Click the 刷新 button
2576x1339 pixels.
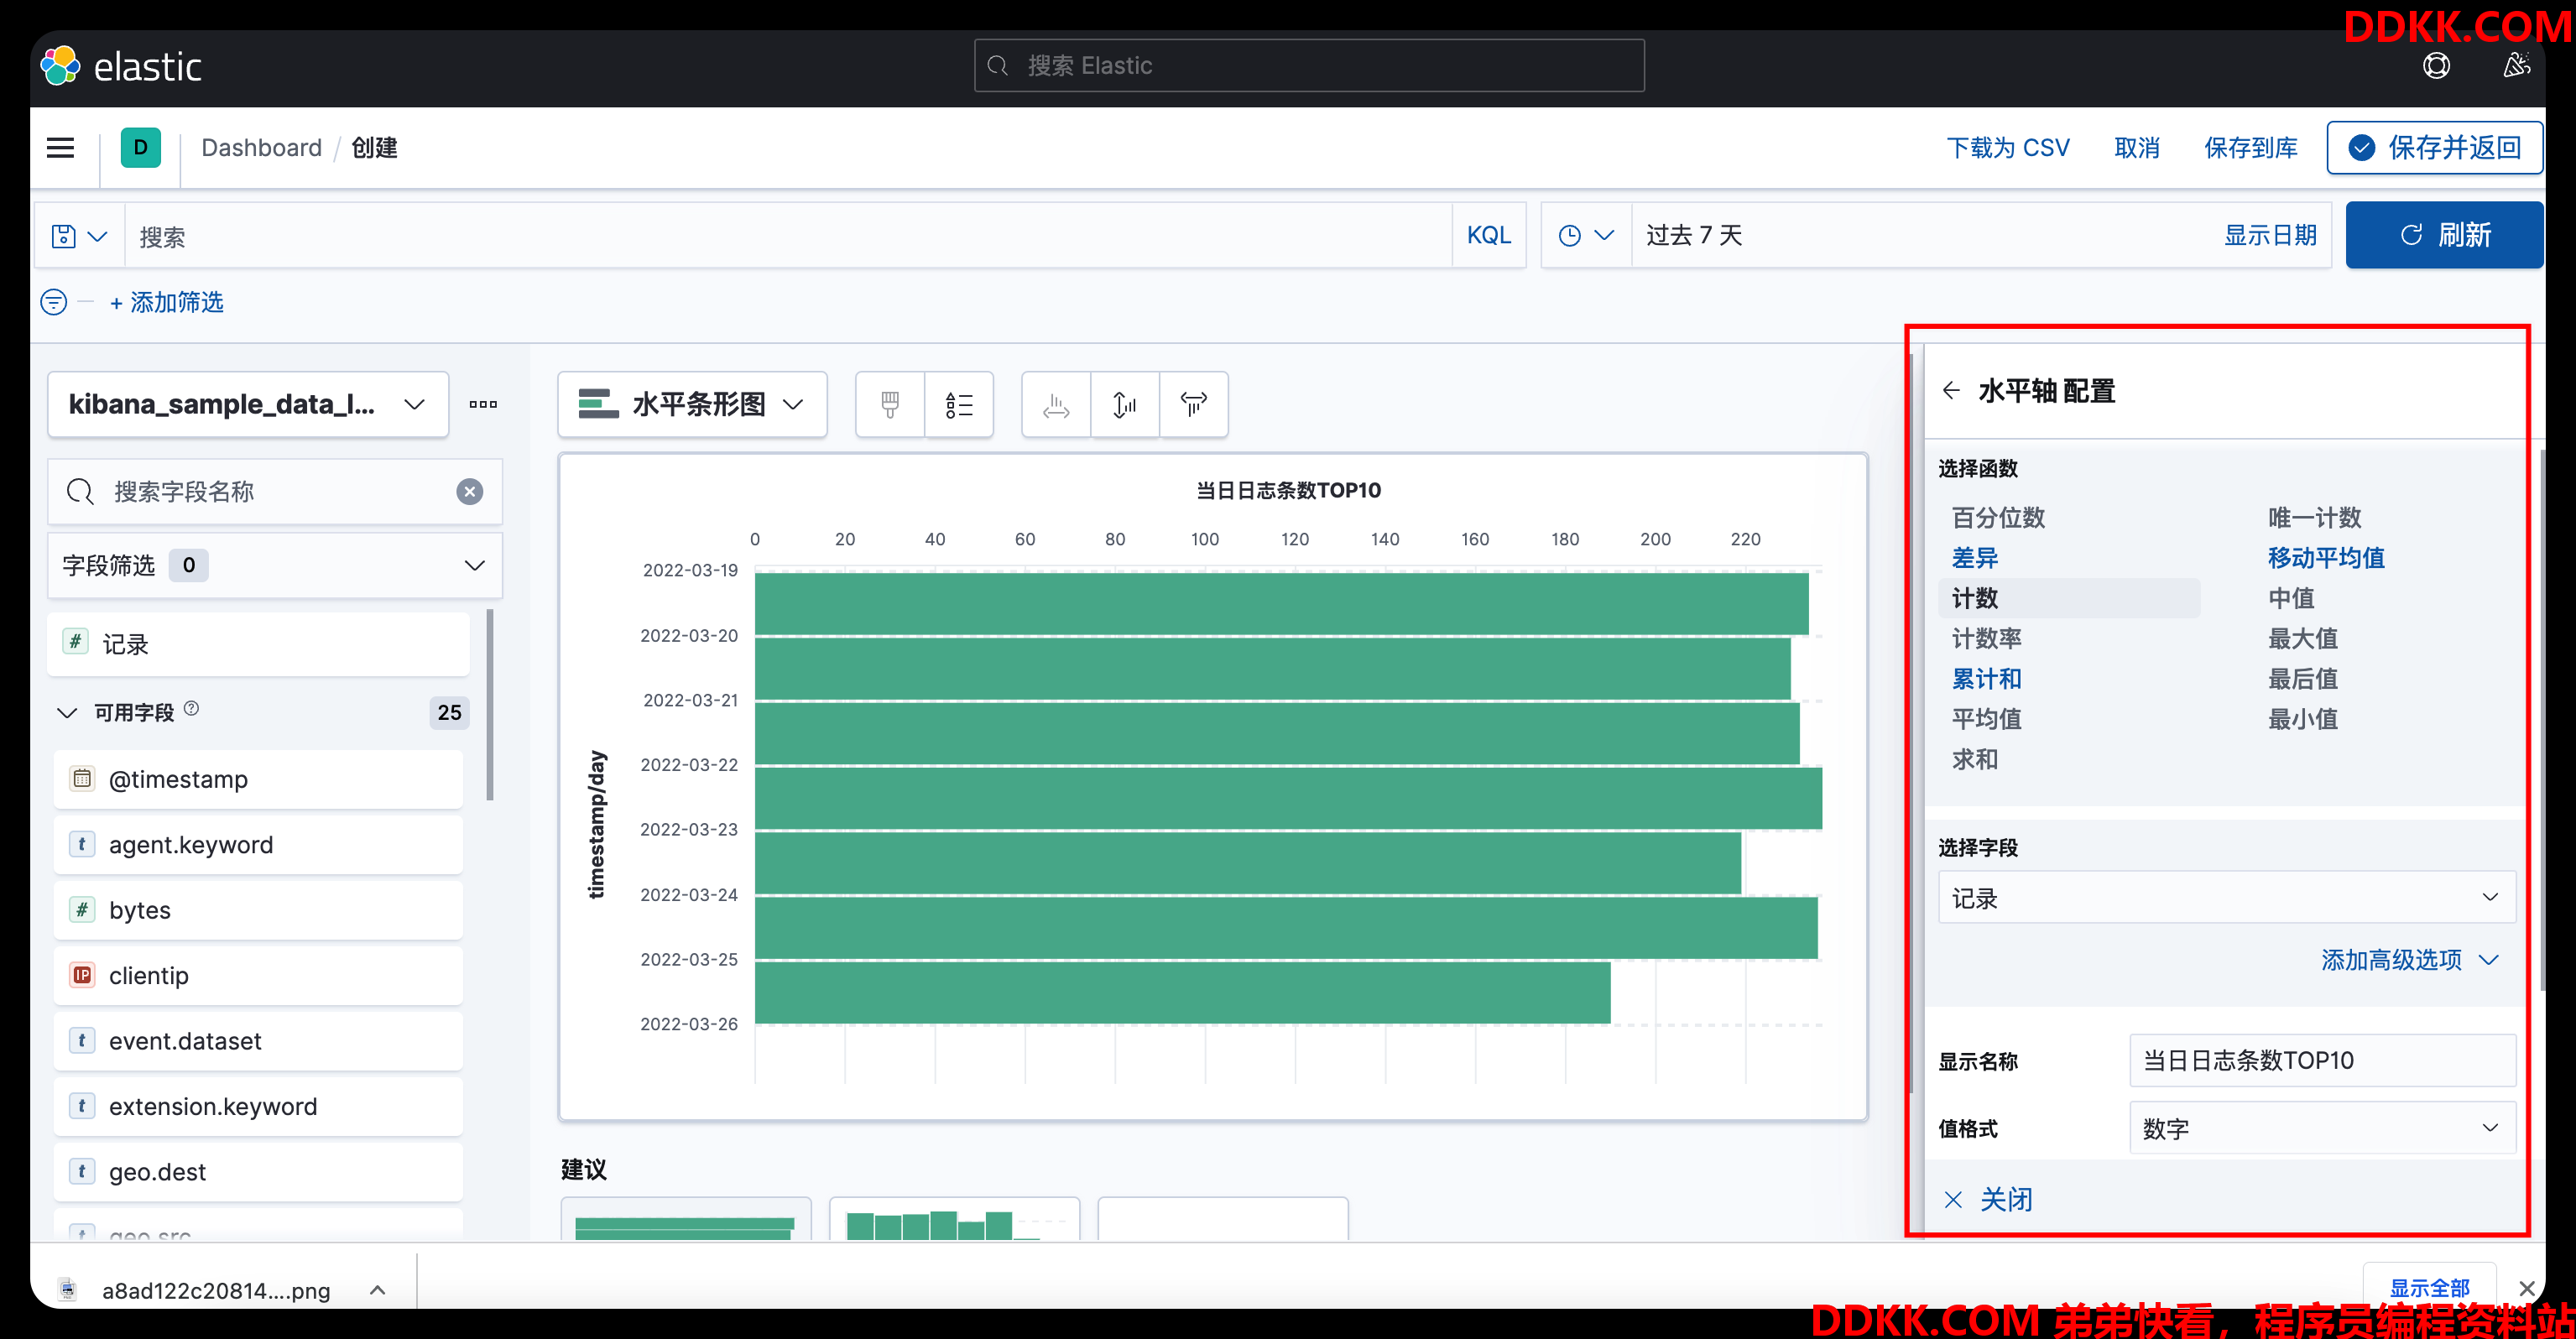click(2444, 235)
